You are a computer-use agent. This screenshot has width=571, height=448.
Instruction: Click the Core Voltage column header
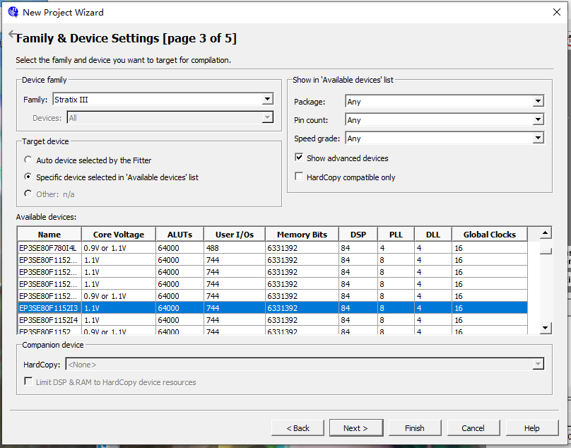[x=118, y=235]
